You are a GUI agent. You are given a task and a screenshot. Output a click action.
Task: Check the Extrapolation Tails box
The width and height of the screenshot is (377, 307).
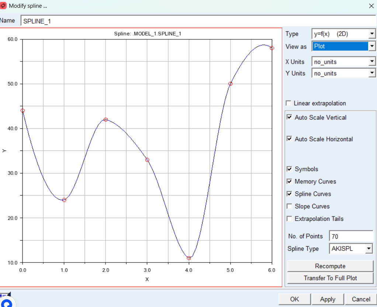(x=290, y=219)
